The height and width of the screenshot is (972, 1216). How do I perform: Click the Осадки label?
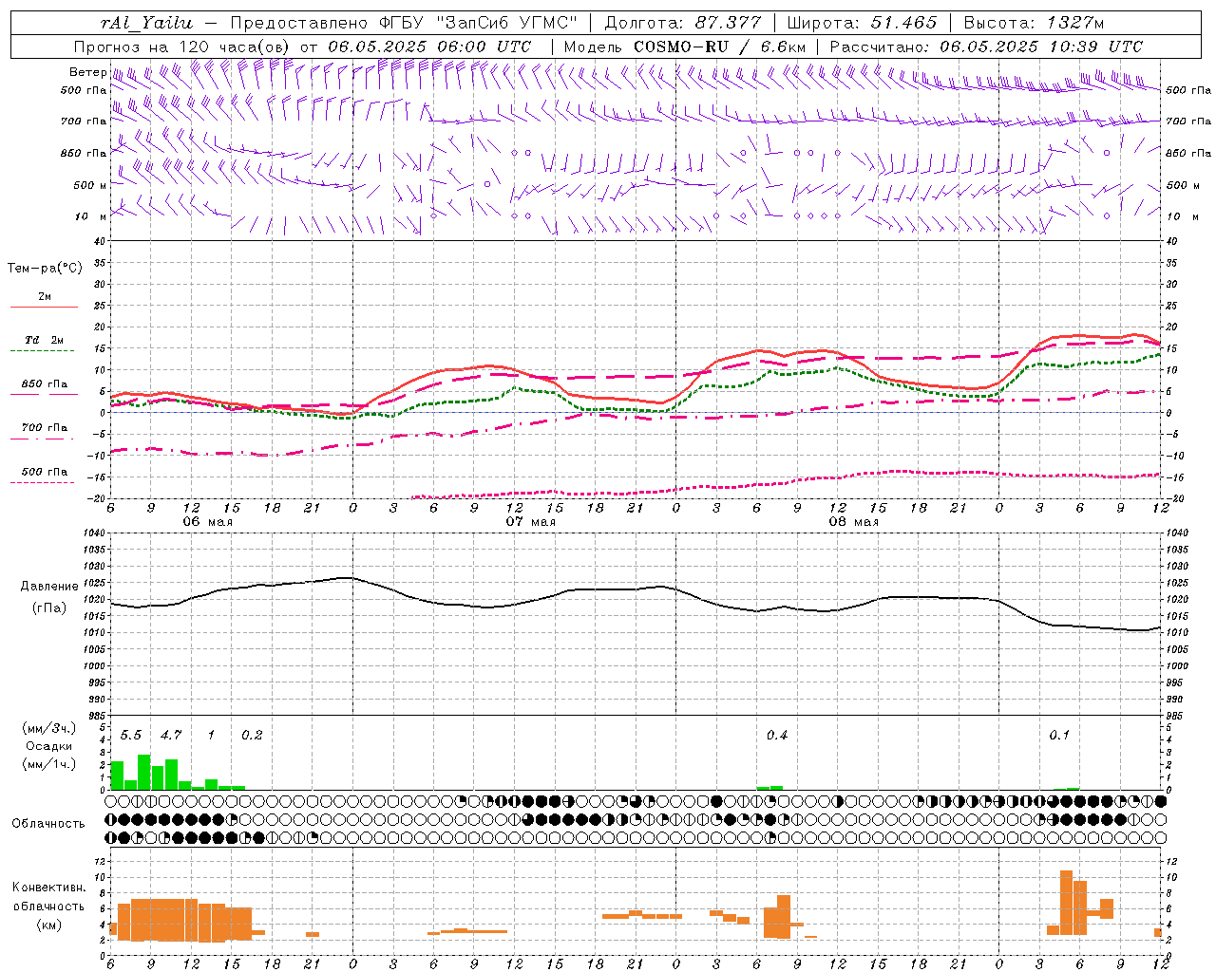[x=49, y=746]
